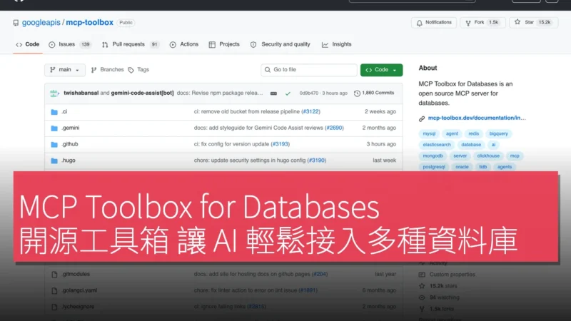Open Custom properties in About sidebar
571x321 pixels.
pos(452,275)
